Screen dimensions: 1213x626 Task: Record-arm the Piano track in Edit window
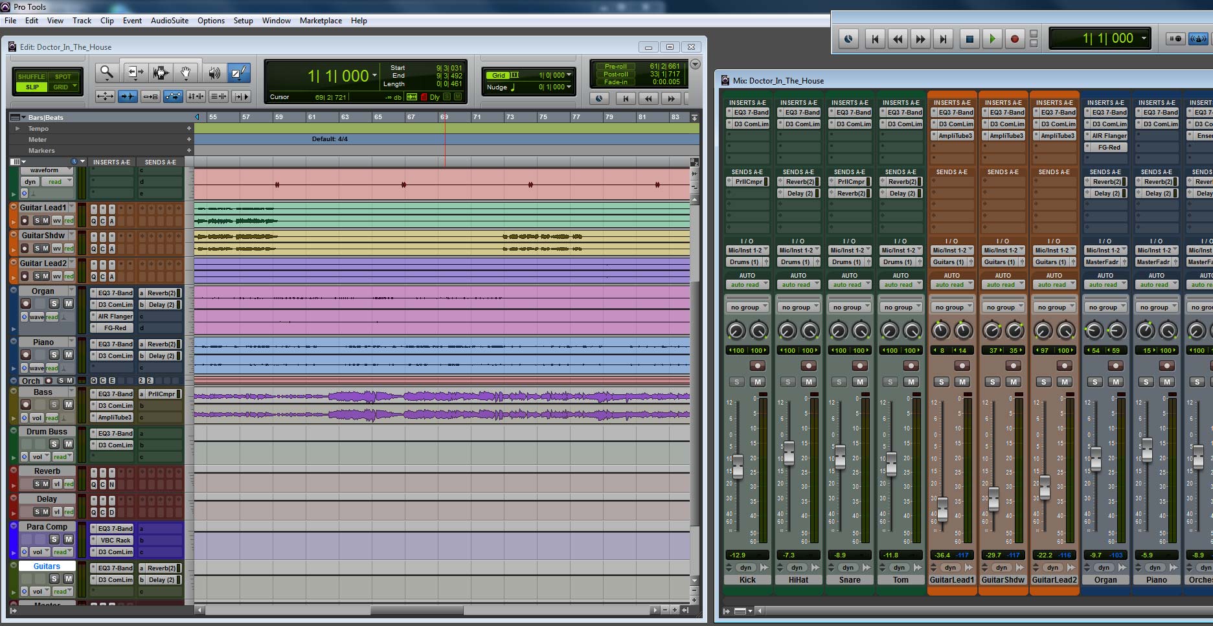click(26, 355)
